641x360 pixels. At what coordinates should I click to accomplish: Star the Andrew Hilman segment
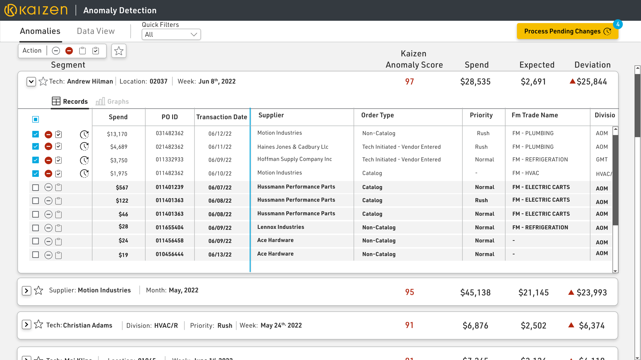pos(43,81)
